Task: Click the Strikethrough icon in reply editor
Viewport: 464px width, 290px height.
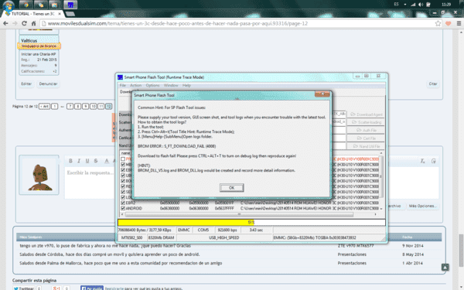Action: (96, 161)
